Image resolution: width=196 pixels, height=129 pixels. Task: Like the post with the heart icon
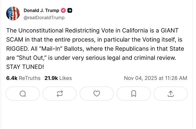97,93
